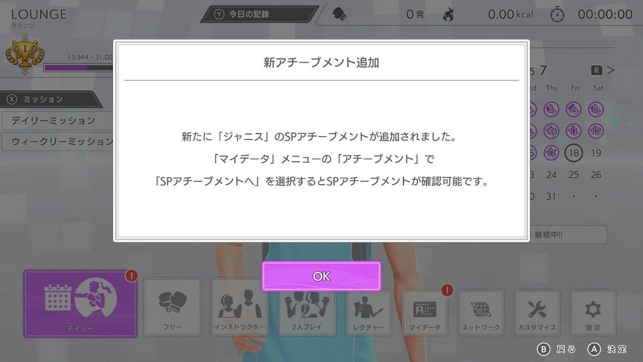Confirm the dialog with the OK button
643x362 pixels.
[322, 276]
